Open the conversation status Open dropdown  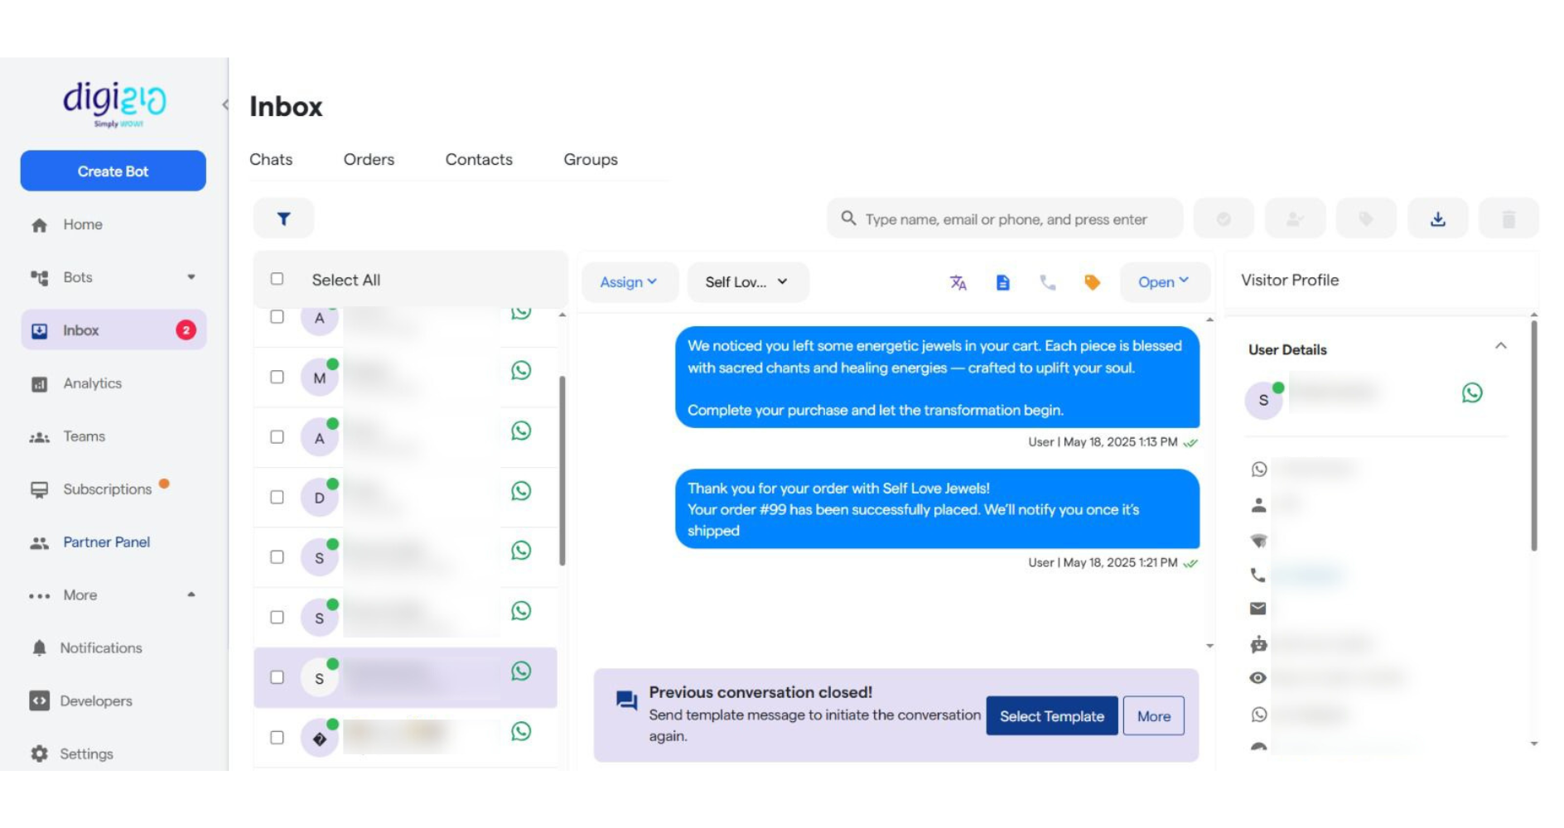coord(1163,282)
